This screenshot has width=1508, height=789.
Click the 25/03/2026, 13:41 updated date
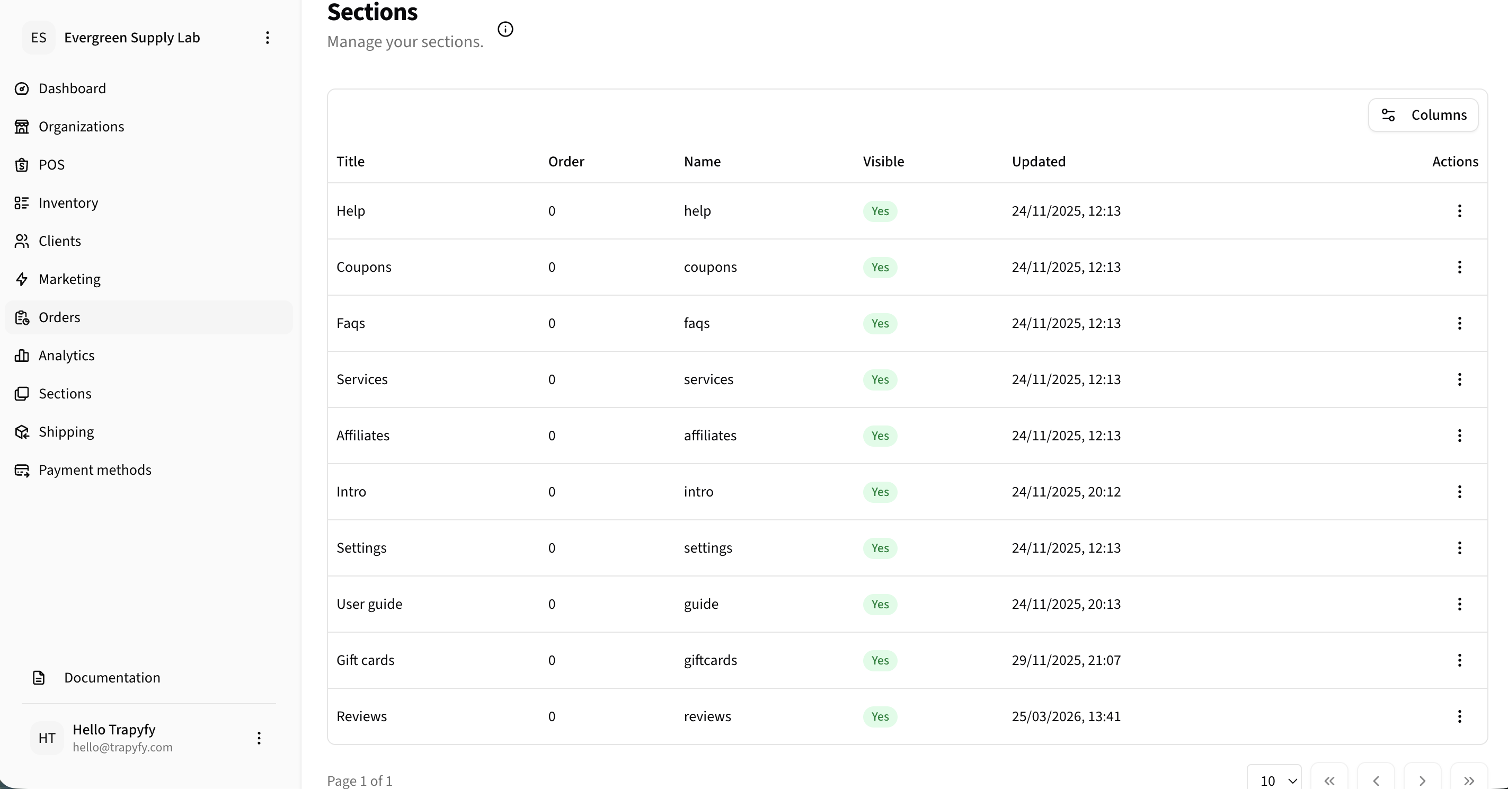coord(1066,716)
